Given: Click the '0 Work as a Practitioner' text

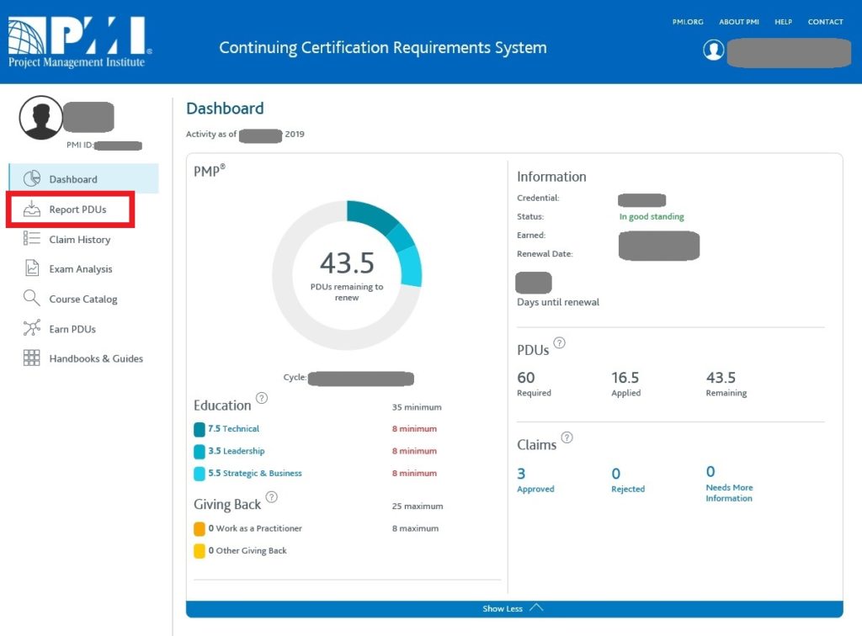Looking at the screenshot, I should pos(255,528).
